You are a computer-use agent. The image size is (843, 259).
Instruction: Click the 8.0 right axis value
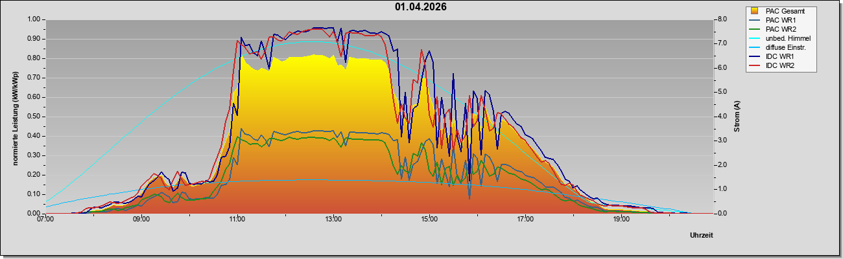(722, 19)
